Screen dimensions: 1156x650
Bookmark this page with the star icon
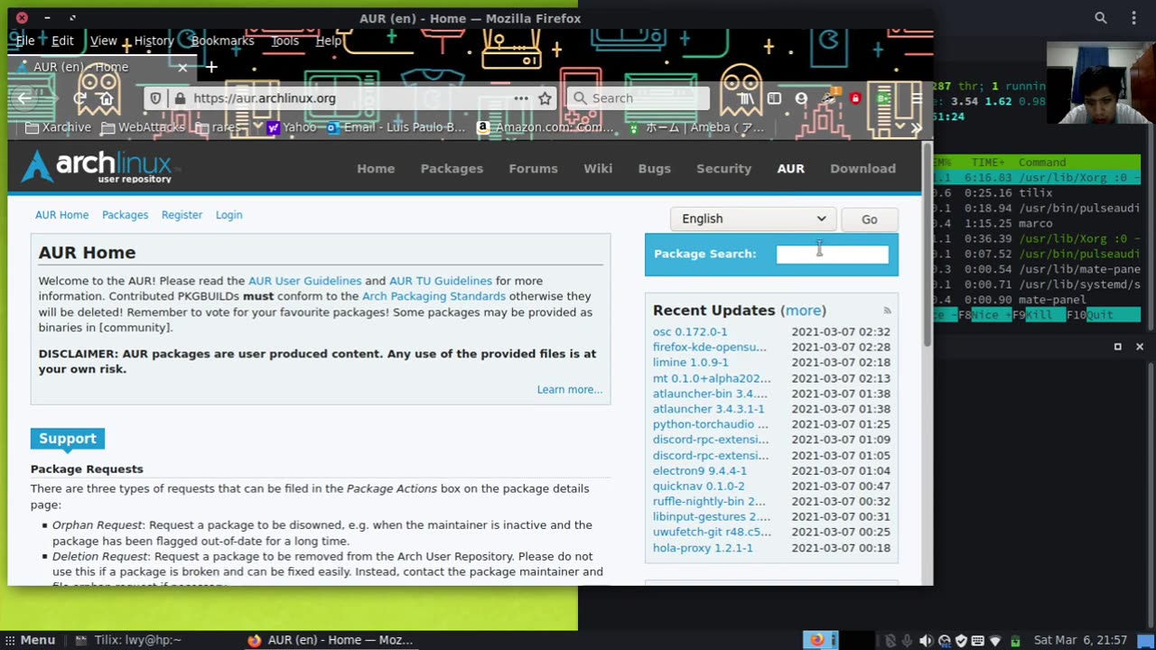point(545,98)
